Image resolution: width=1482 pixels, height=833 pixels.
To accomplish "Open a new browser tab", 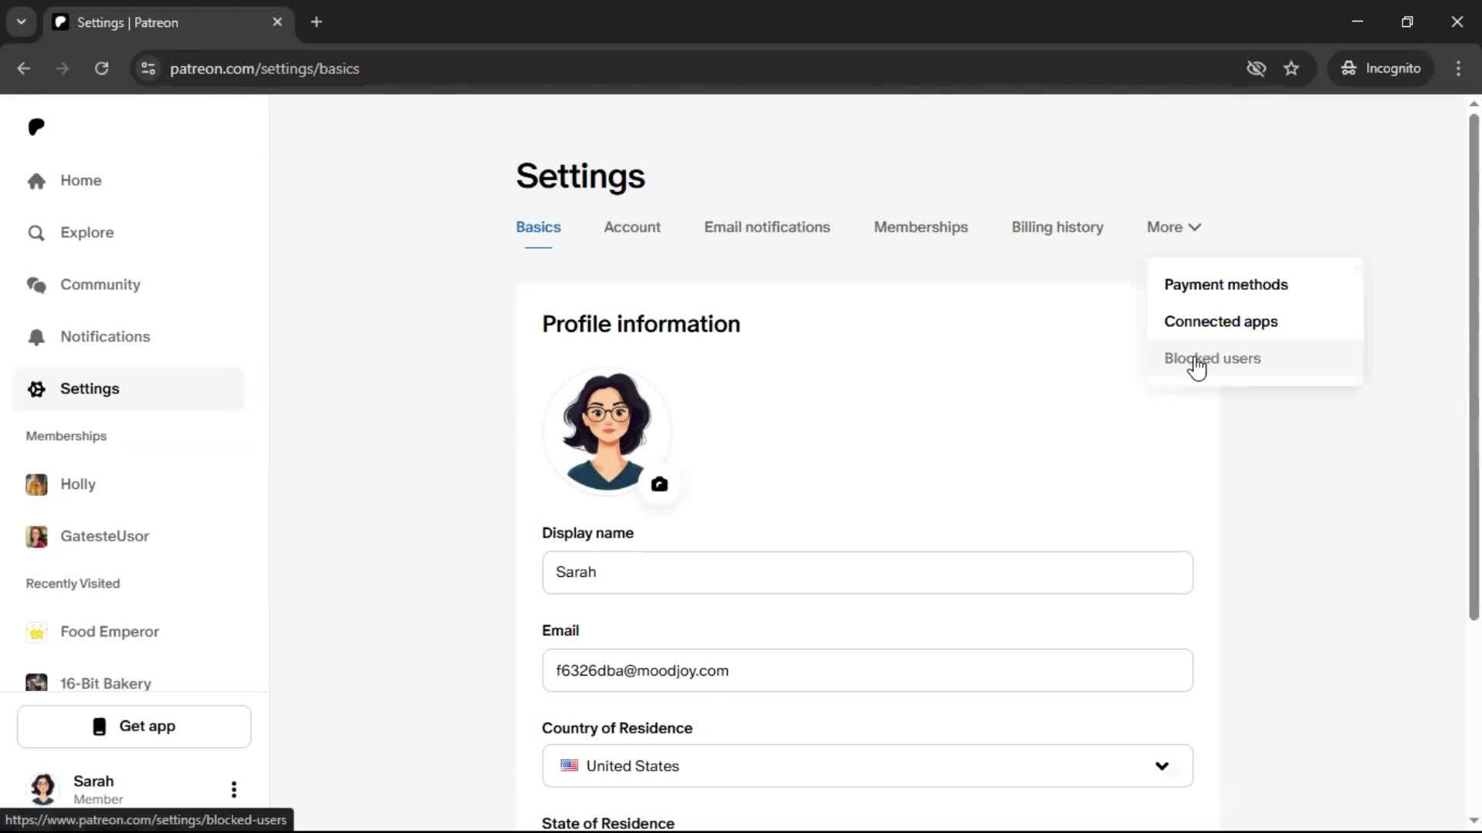I will 316,22.
